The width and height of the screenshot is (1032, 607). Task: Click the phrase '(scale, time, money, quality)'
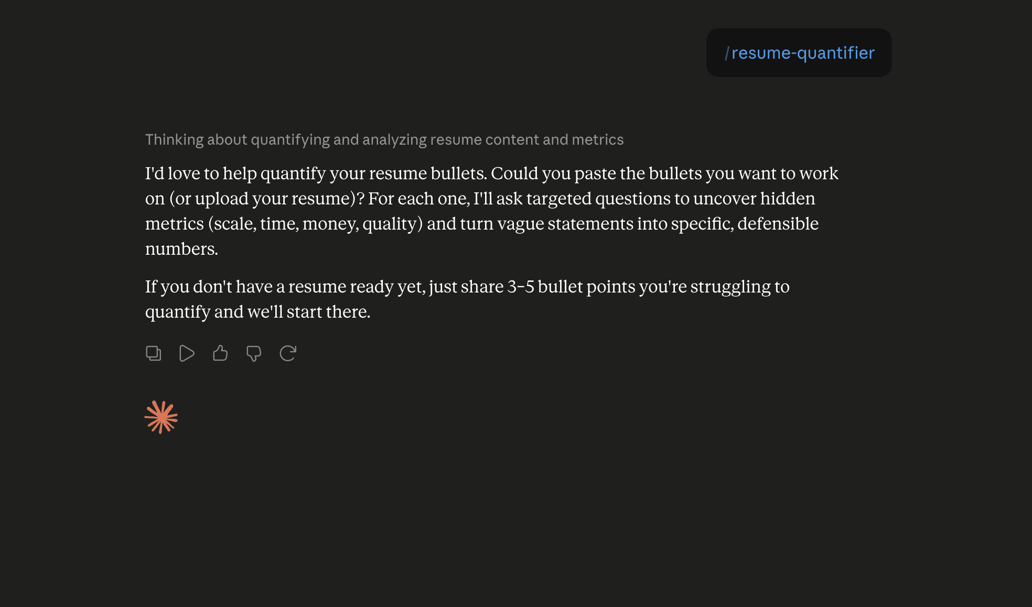(x=315, y=224)
